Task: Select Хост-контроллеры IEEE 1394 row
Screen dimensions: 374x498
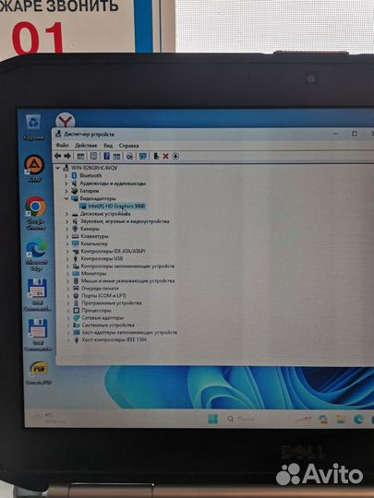Action: tap(115, 339)
